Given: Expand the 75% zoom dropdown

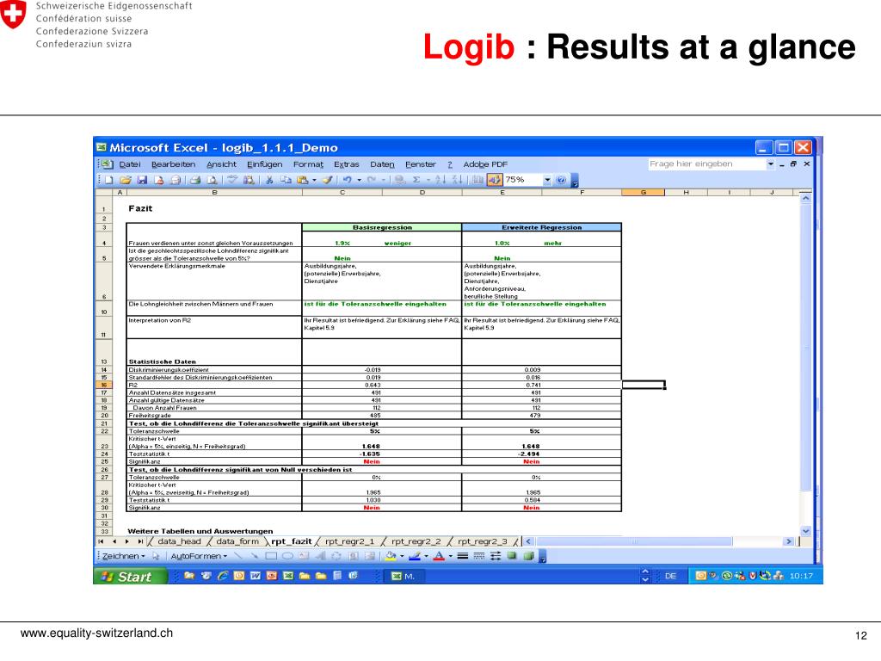Looking at the screenshot, I should [548, 180].
